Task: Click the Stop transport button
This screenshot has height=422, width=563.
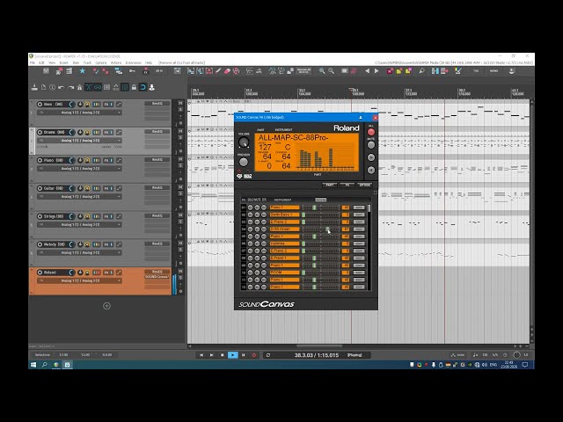Action: [x=223, y=355]
